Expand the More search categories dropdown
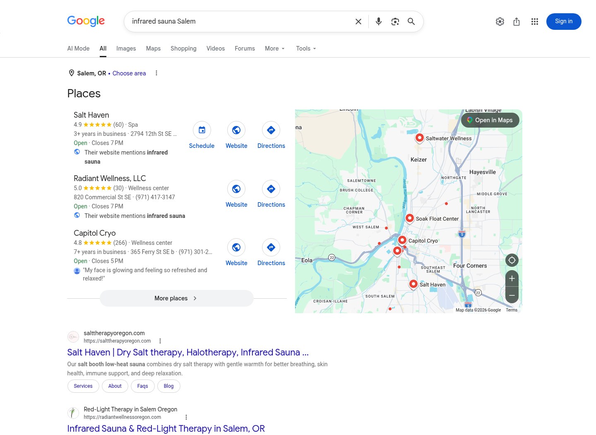 pyautogui.click(x=275, y=48)
